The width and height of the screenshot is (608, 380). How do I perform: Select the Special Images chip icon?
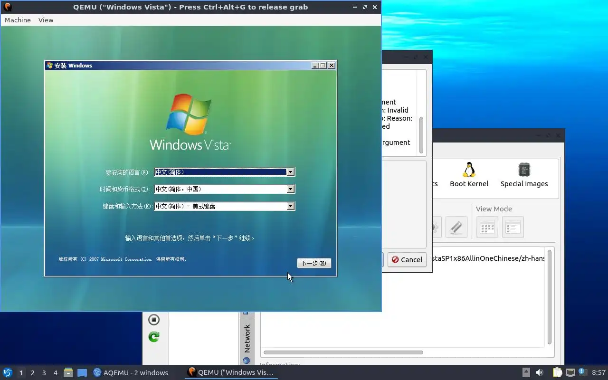point(524,175)
